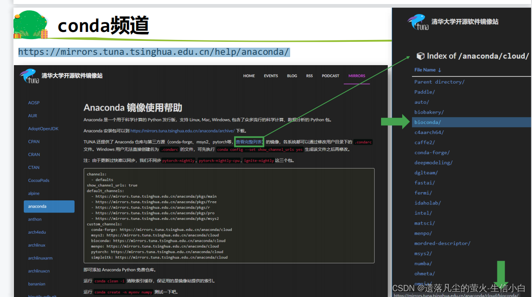Open the arch4edu sidebar entry
Image resolution: width=532 pixels, height=297 pixels.
37,232
